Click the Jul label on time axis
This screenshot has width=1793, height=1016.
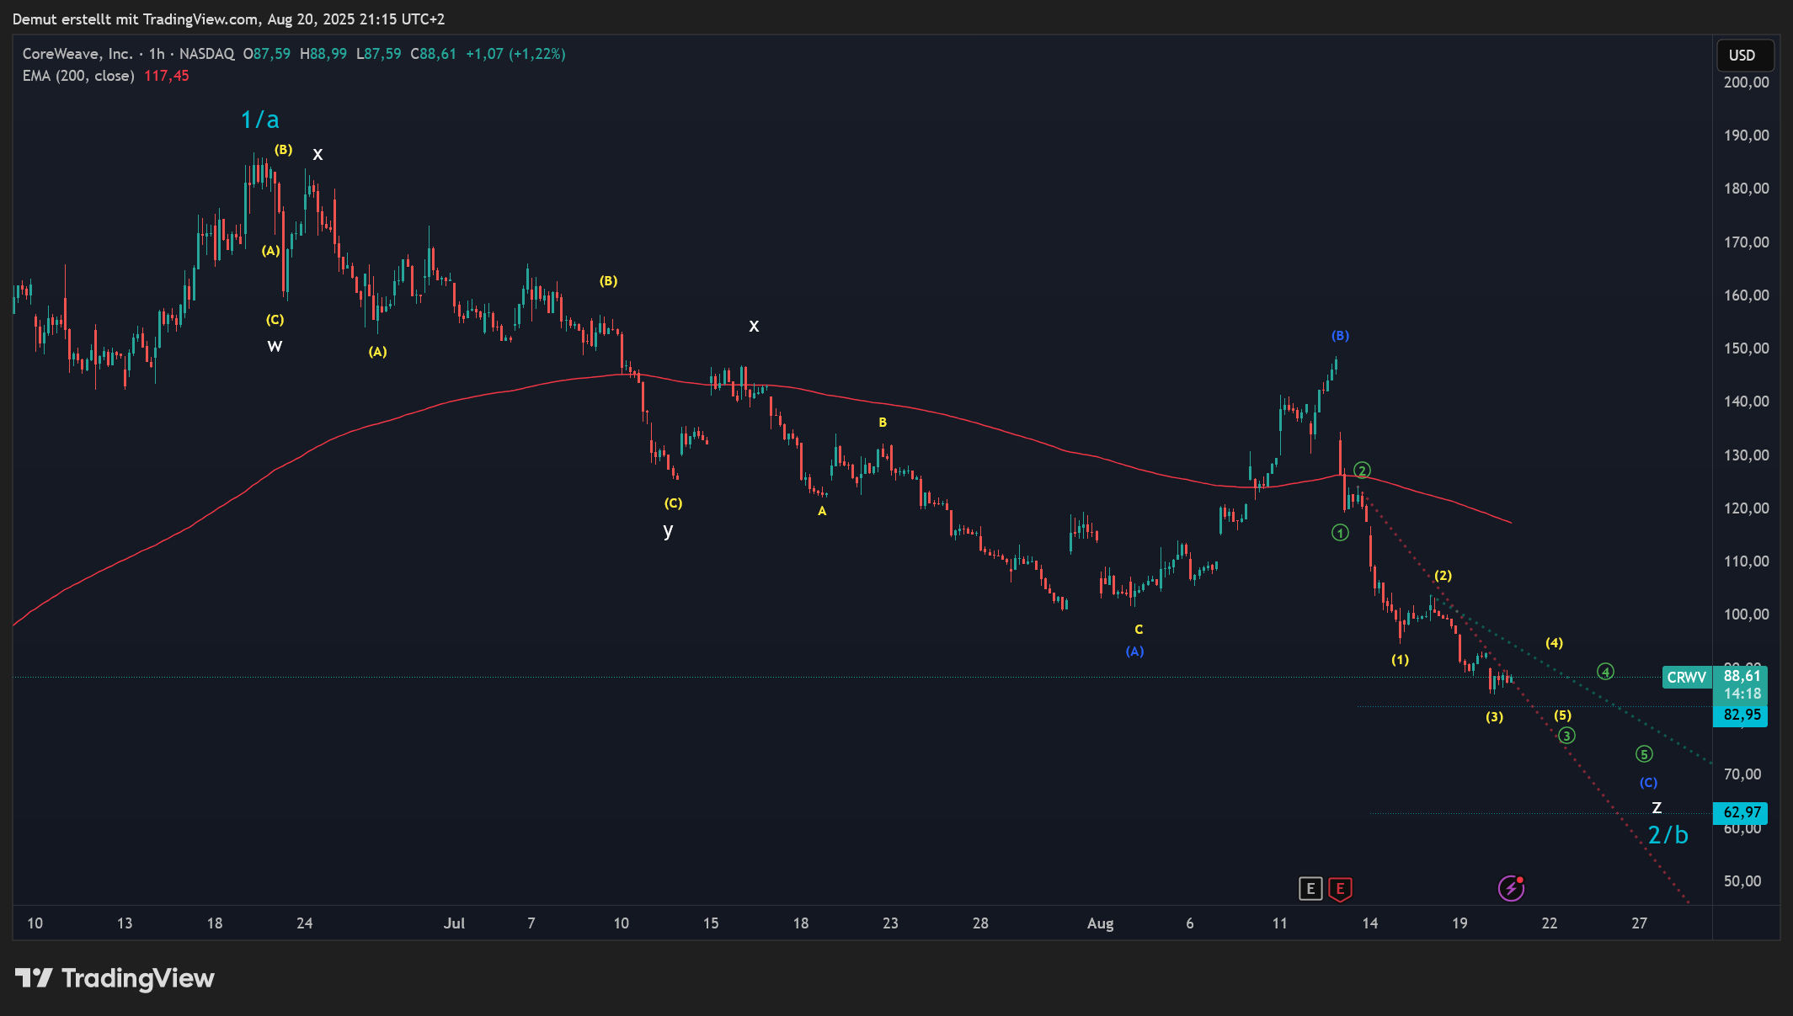point(454,923)
